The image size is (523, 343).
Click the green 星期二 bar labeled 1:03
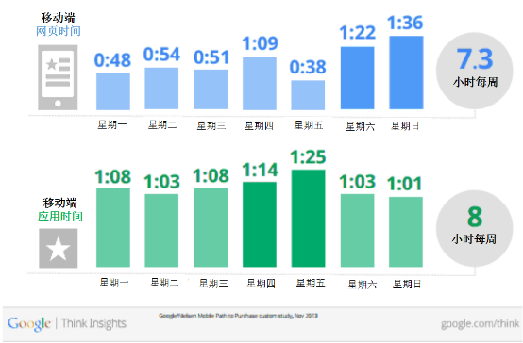point(161,231)
